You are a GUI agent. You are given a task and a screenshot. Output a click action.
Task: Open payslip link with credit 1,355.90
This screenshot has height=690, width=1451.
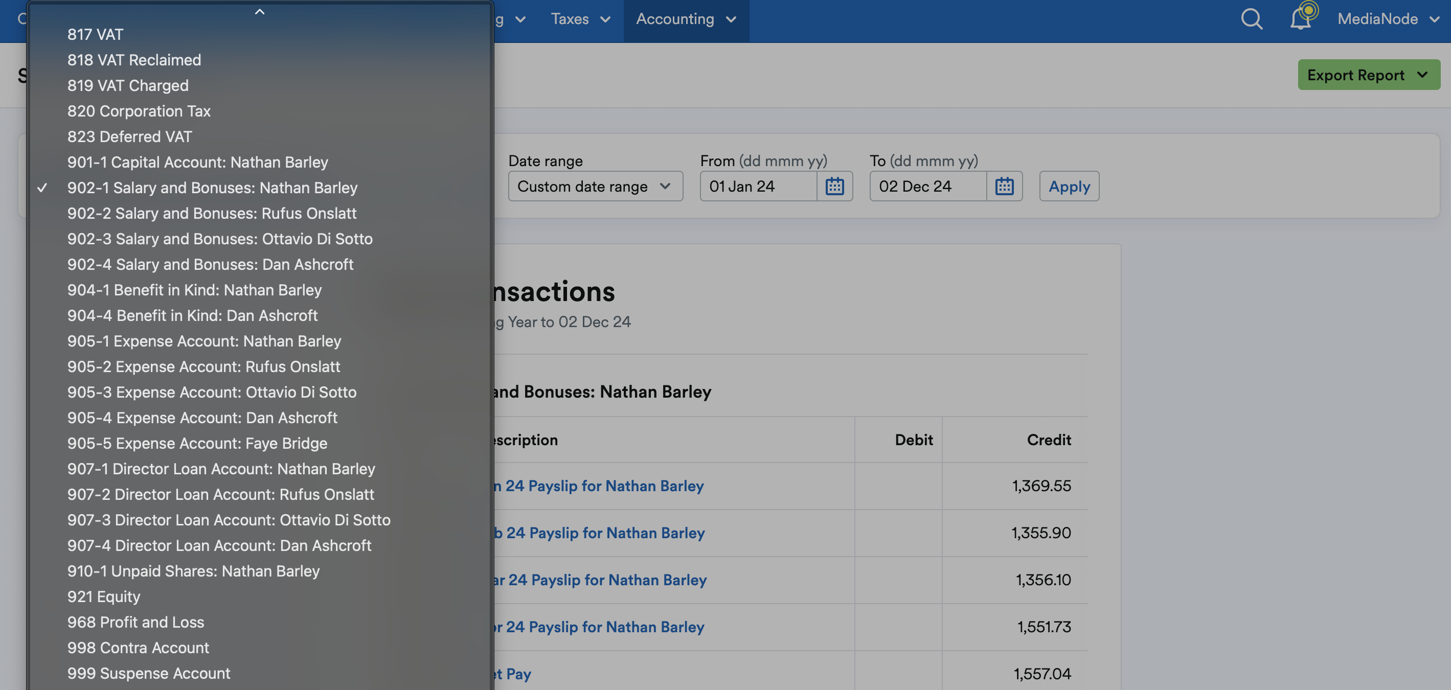[599, 533]
